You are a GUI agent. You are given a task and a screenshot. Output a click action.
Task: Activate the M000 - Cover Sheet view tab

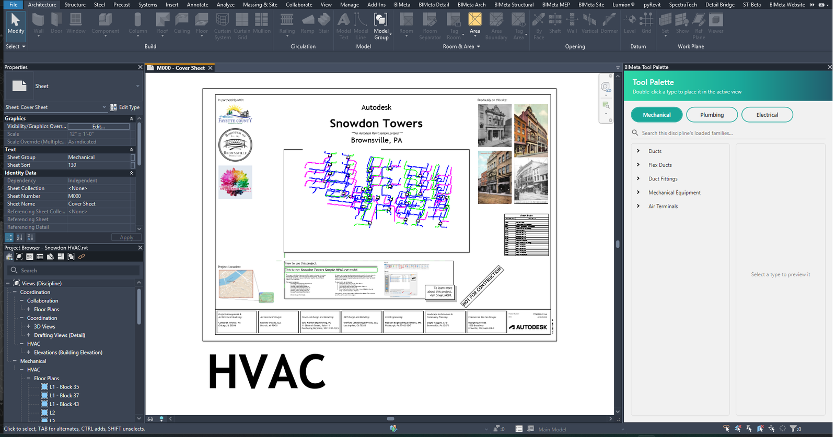click(180, 68)
